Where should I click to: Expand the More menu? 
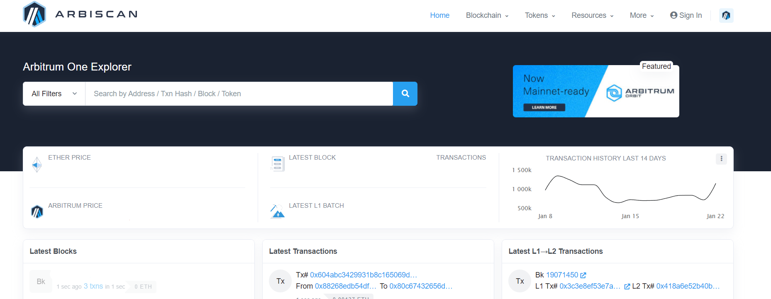[642, 15]
